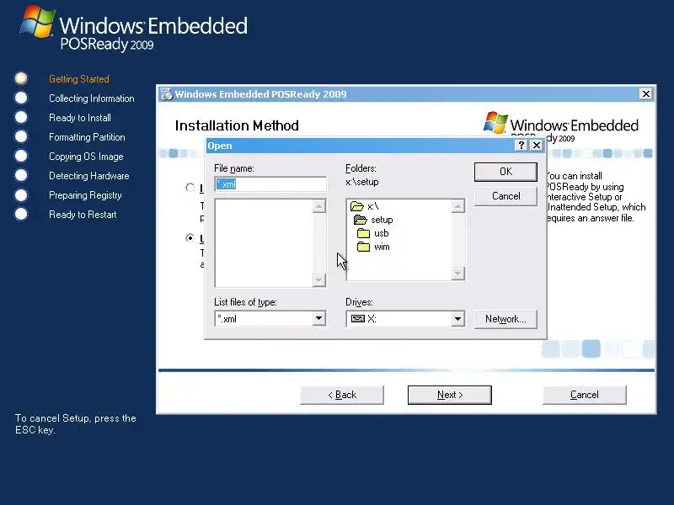Screen dimensions: 674x505
Task: Click the file list scroll down arrow
Action: (319, 280)
